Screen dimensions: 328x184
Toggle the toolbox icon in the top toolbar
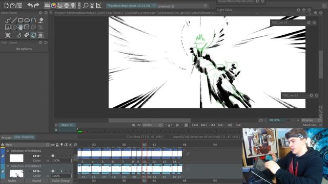[47, 6]
